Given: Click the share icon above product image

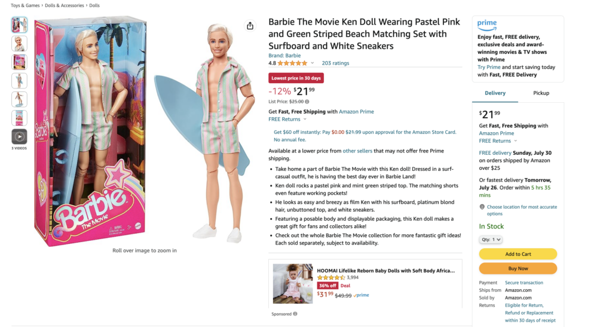Looking at the screenshot, I should [x=250, y=26].
